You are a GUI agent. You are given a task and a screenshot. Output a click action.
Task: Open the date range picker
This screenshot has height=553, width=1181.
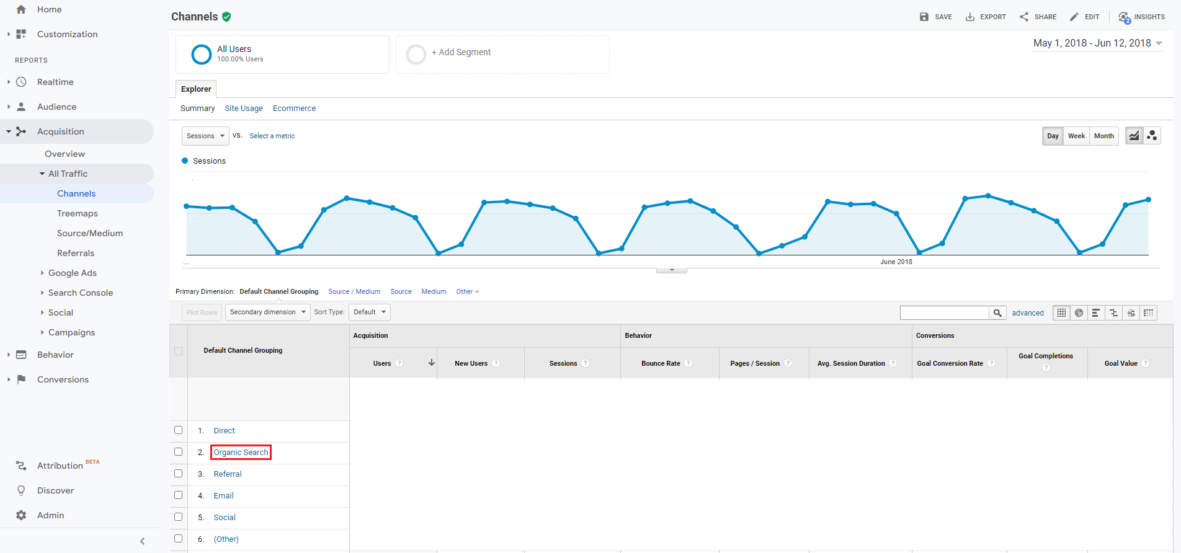pos(1097,43)
